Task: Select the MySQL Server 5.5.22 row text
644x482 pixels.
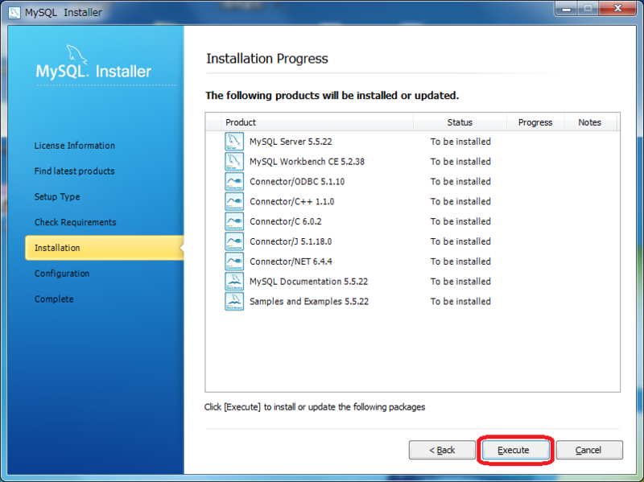Action: click(x=291, y=142)
